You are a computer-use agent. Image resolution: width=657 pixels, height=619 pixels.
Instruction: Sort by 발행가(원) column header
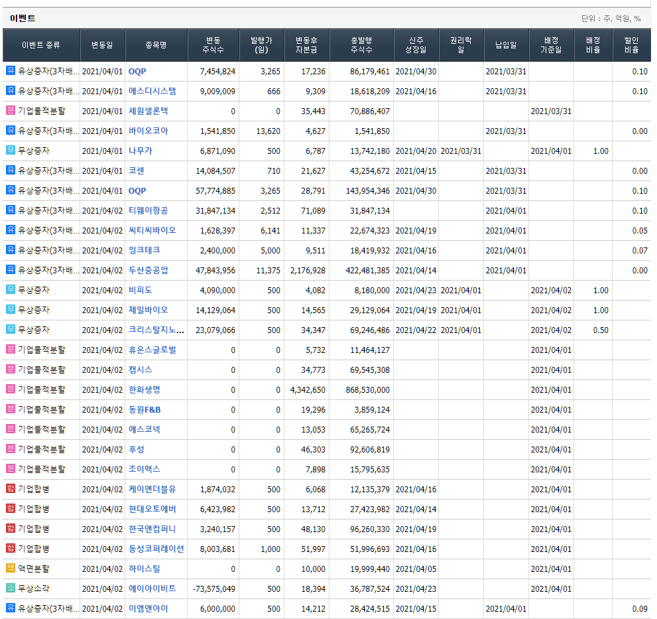261,45
